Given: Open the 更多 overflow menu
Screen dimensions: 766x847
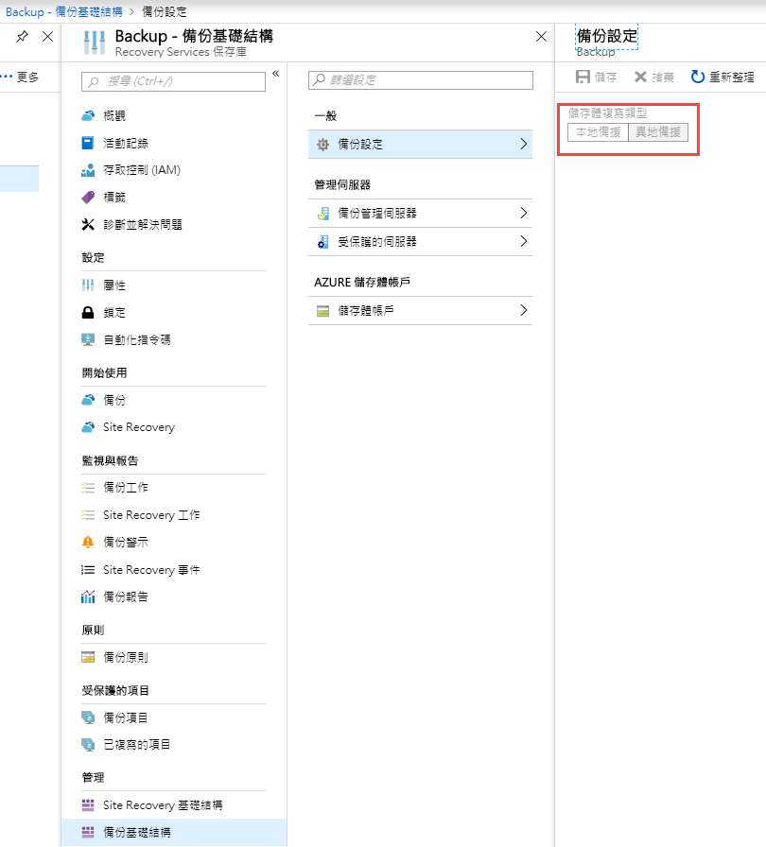Looking at the screenshot, I should (21, 78).
